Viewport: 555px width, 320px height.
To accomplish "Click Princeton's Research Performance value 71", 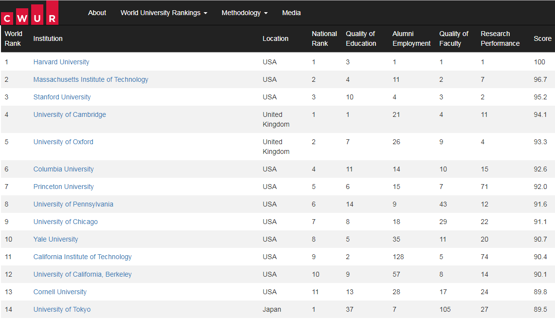I will point(484,187).
